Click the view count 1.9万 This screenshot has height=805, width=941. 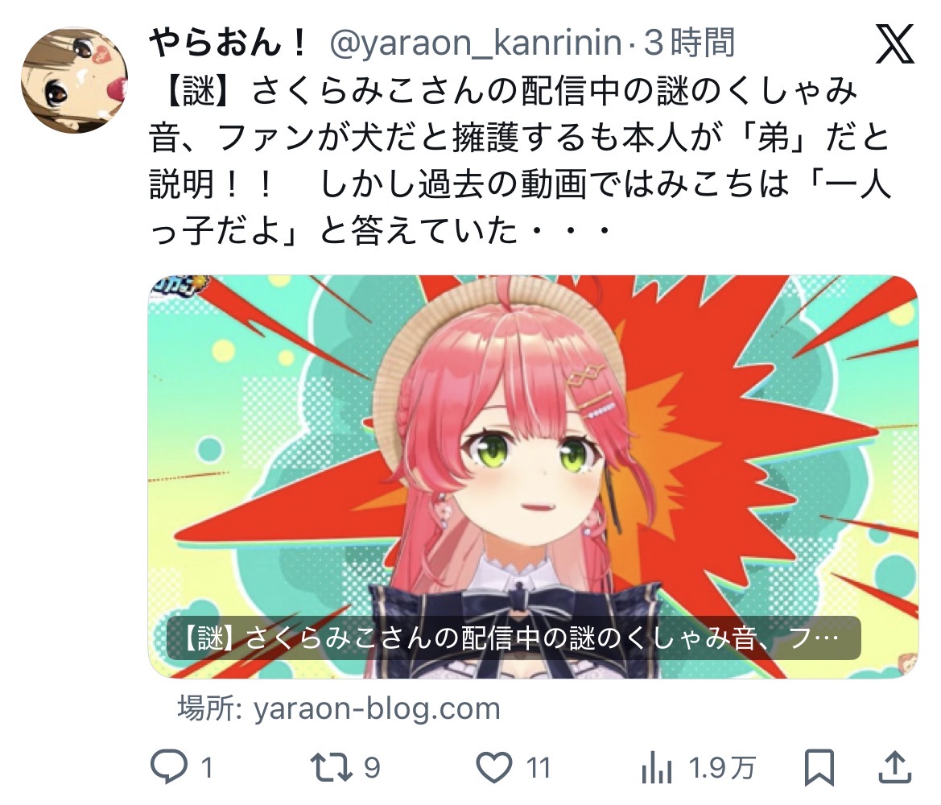pyautogui.click(x=721, y=768)
